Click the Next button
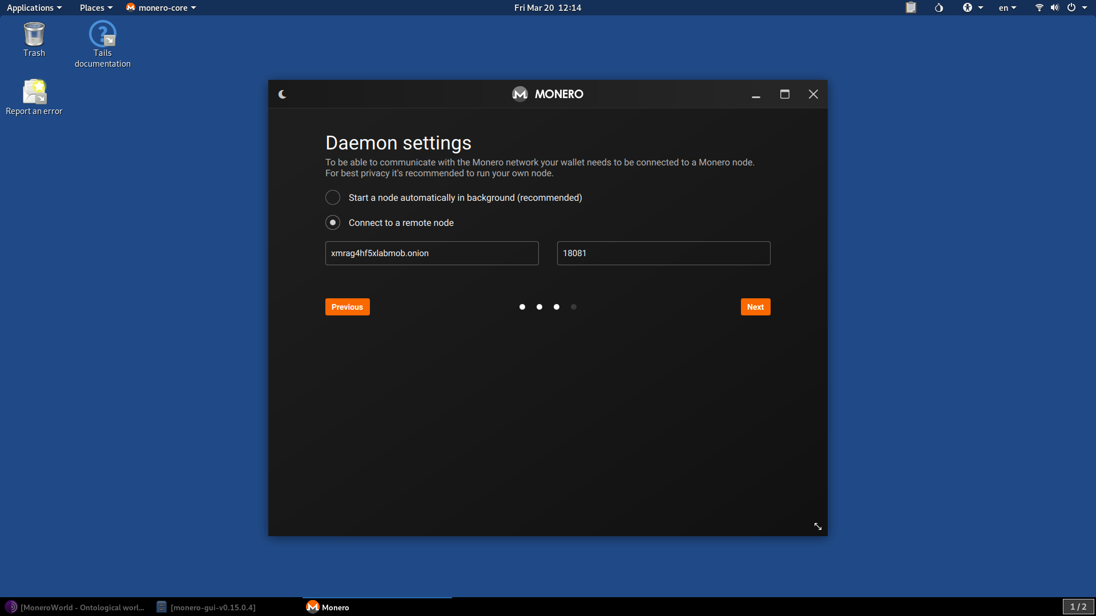The width and height of the screenshot is (1096, 616). (755, 307)
